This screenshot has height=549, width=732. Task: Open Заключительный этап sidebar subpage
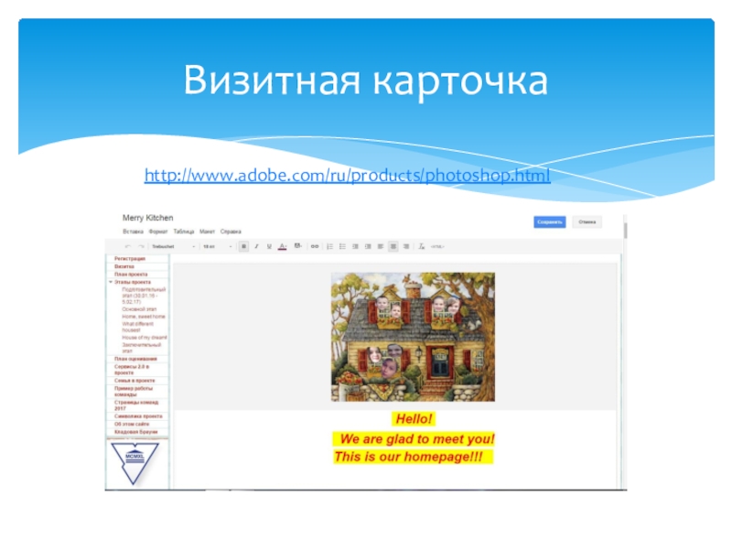142,348
